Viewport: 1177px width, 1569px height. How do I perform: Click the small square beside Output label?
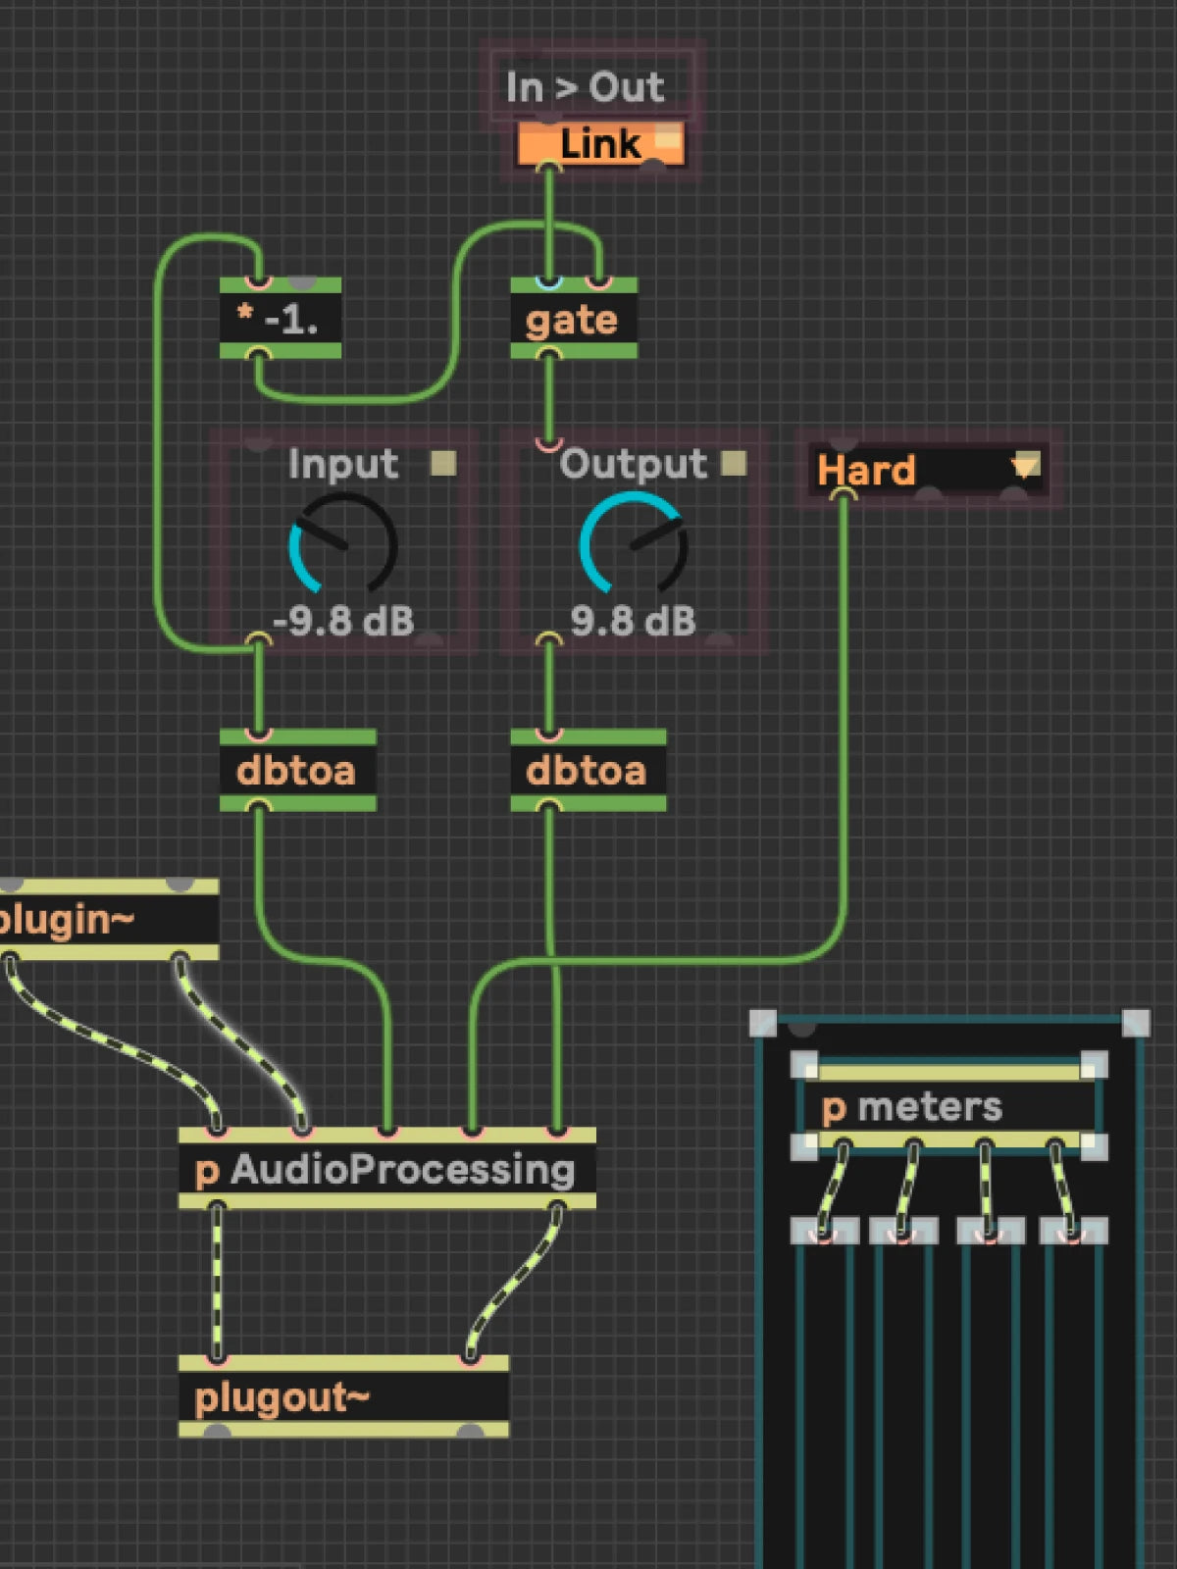click(x=734, y=463)
